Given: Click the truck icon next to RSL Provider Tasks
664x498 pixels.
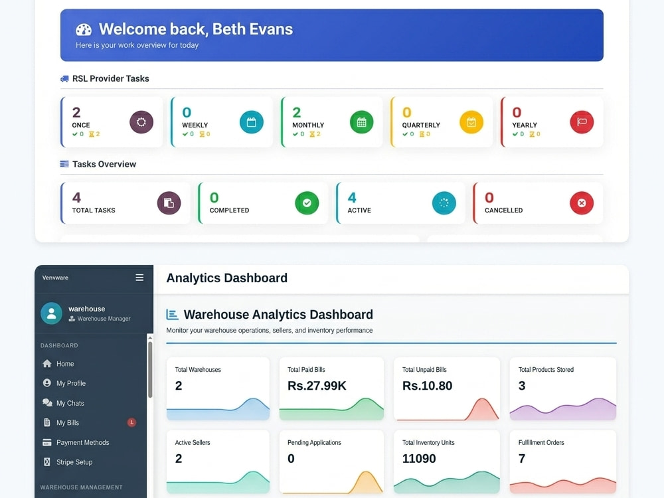Looking at the screenshot, I should (x=64, y=79).
